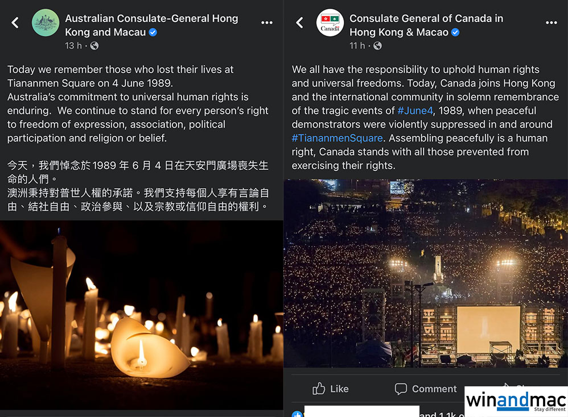
Task: Go back from the Canada Consulate post
Action: pos(299,23)
